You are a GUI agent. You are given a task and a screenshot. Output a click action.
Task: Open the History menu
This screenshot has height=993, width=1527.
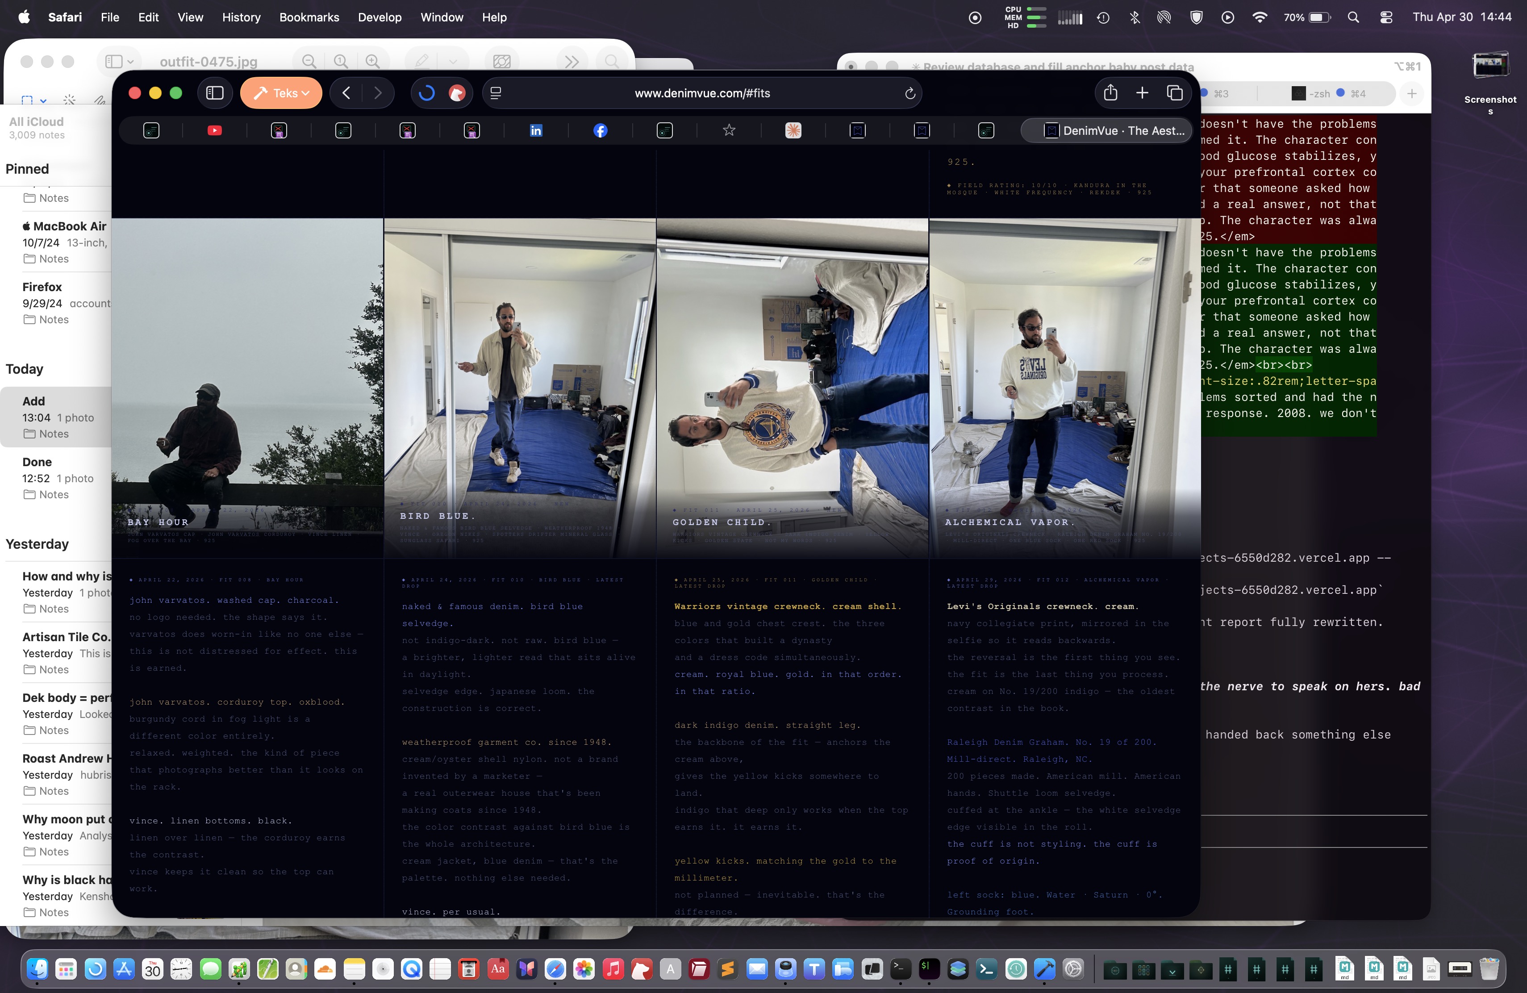click(x=241, y=17)
